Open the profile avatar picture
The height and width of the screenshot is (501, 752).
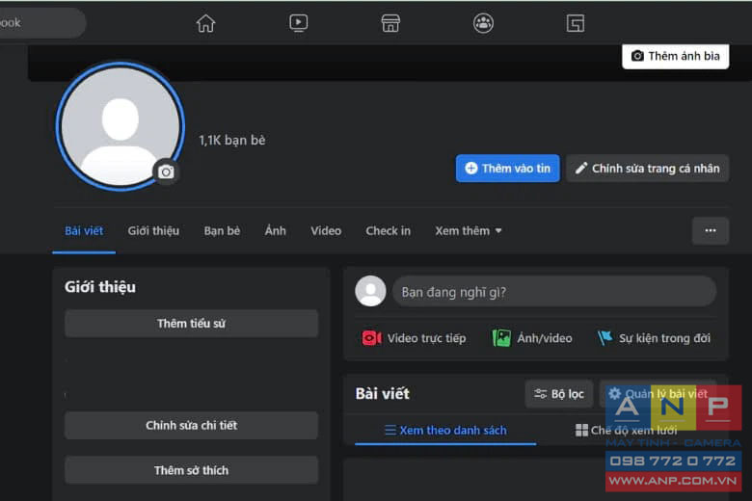pyautogui.click(x=120, y=126)
